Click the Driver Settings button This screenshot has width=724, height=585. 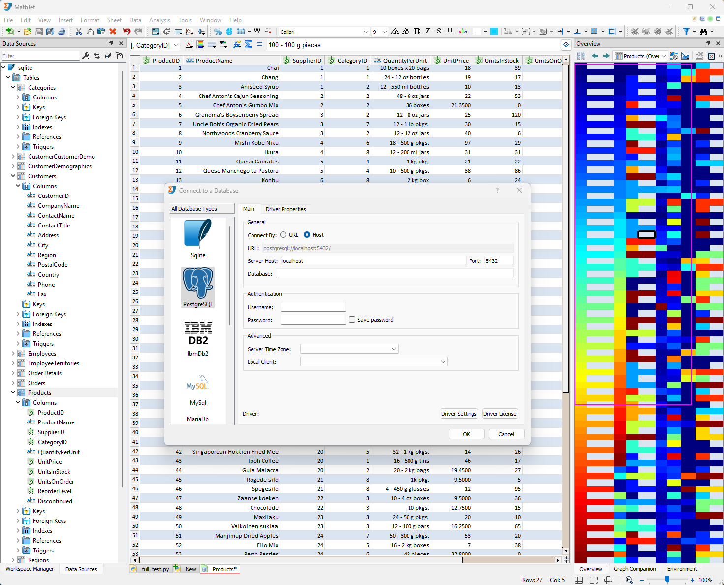(459, 414)
